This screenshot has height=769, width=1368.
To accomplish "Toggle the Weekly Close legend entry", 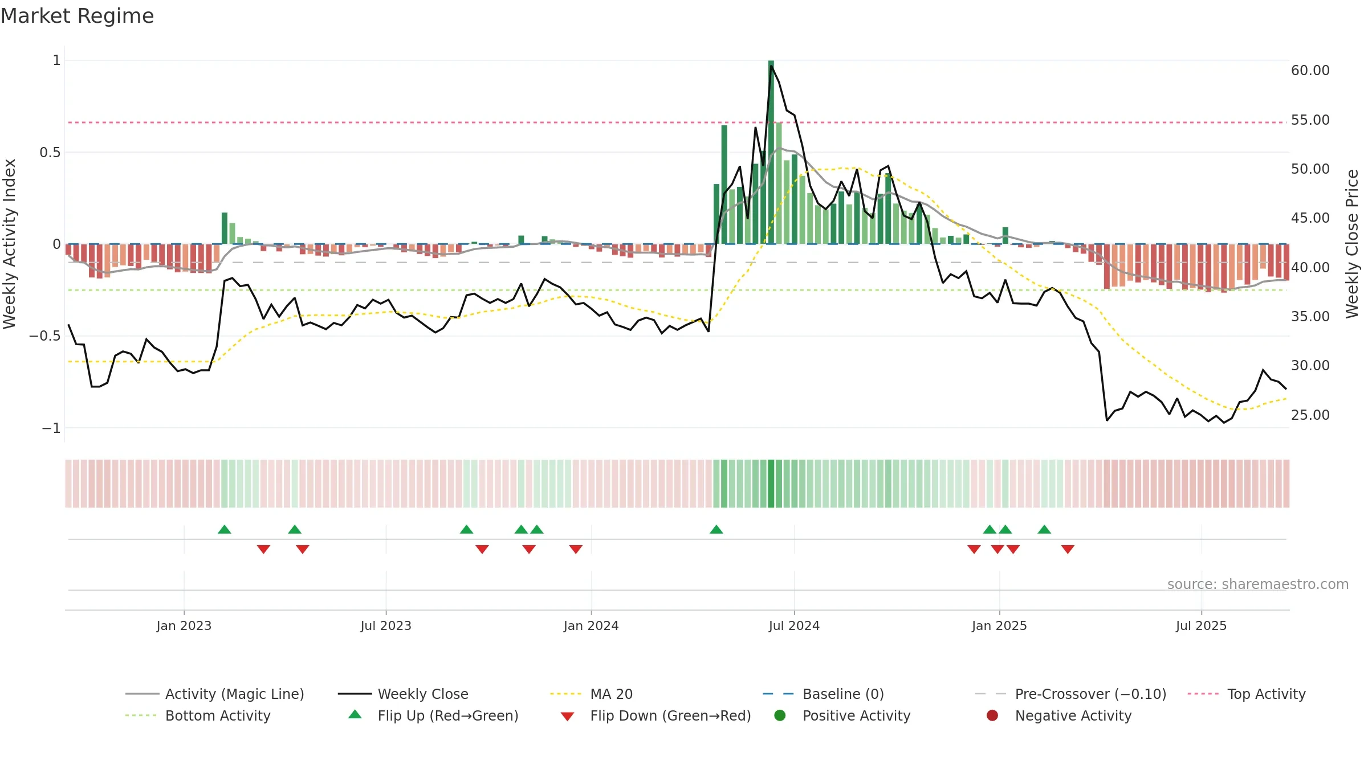I will (x=403, y=694).
